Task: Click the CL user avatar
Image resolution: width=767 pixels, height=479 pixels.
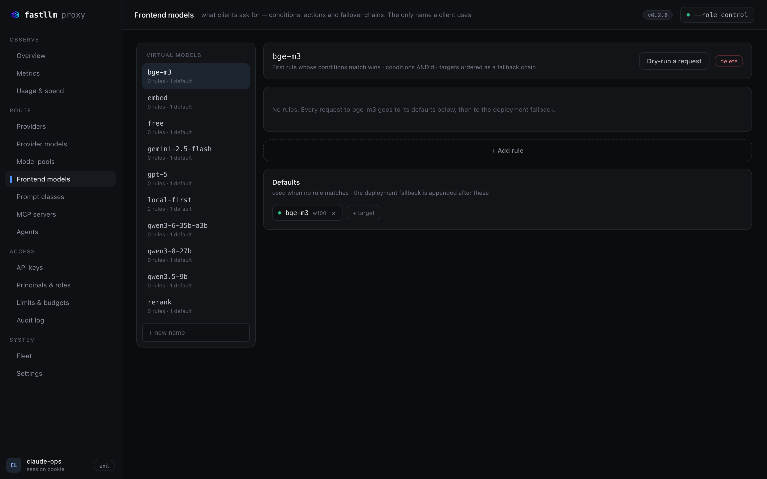Action: coord(14,465)
